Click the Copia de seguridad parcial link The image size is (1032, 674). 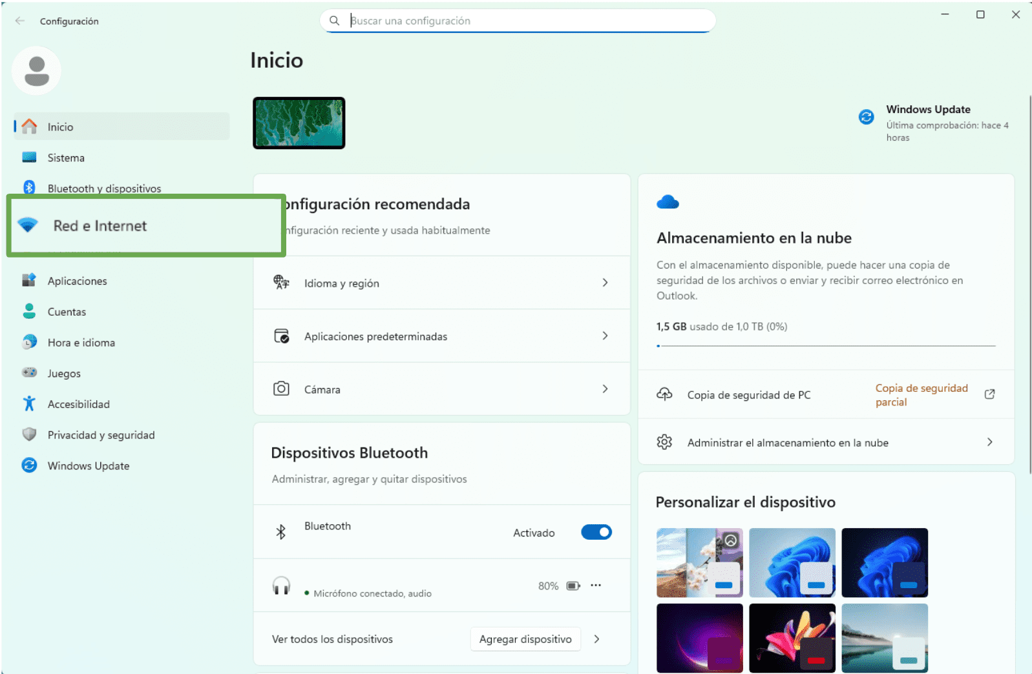tap(921, 394)
